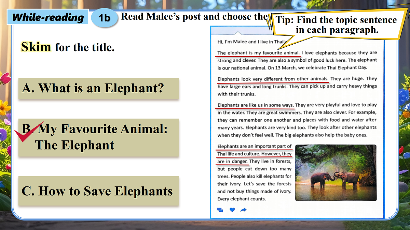The width and height of the screenshot is (410, 230).
Task: Click the red check mark beside option B
Action: click(29, 132)
